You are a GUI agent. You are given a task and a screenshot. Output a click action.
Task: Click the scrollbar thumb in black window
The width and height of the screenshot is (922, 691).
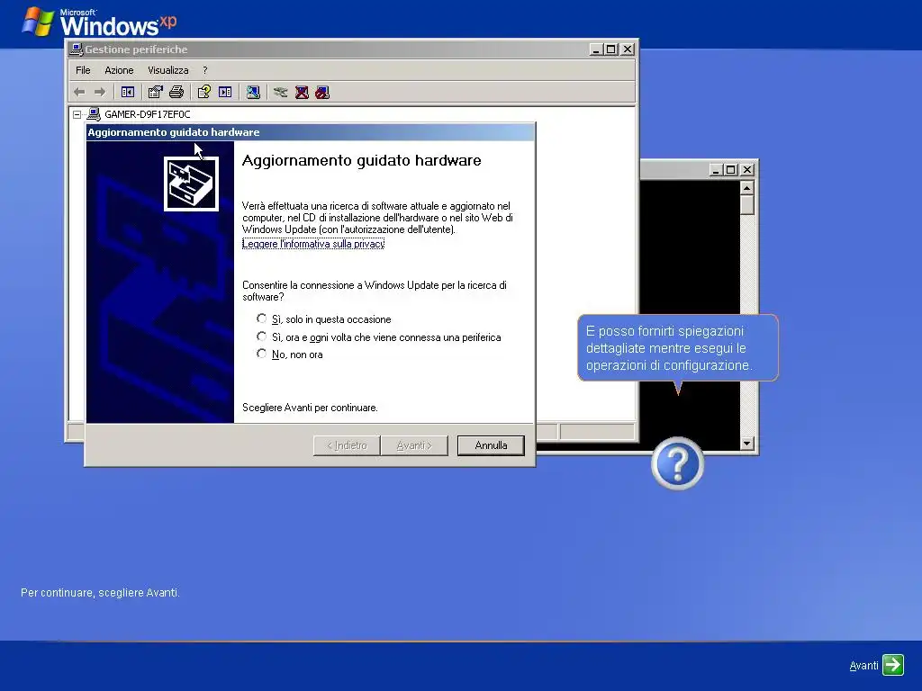[746, 205]
